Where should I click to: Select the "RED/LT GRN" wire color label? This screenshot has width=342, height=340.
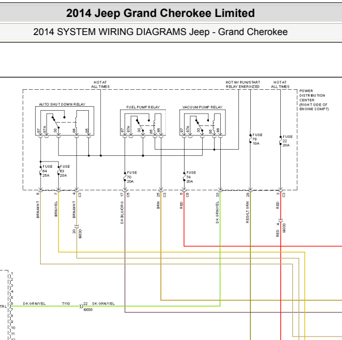(x=247, y=212)
